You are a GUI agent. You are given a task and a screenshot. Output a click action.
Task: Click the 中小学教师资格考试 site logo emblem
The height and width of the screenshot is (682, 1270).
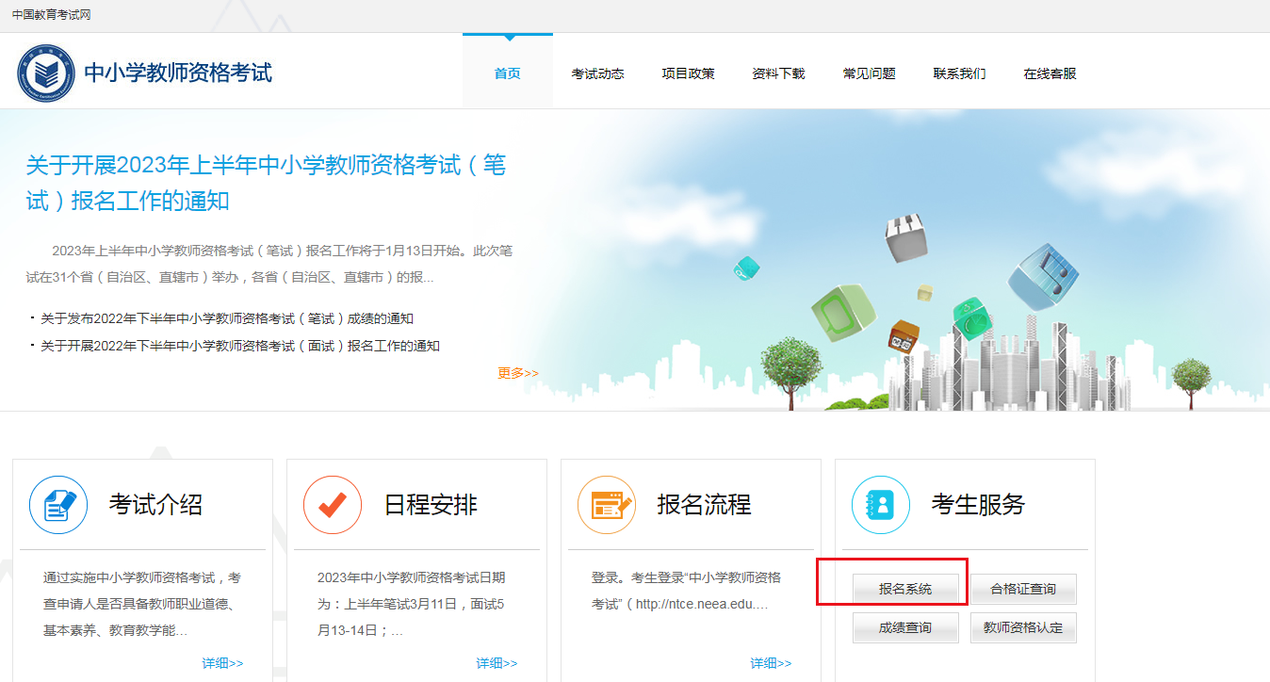(46, 73)
